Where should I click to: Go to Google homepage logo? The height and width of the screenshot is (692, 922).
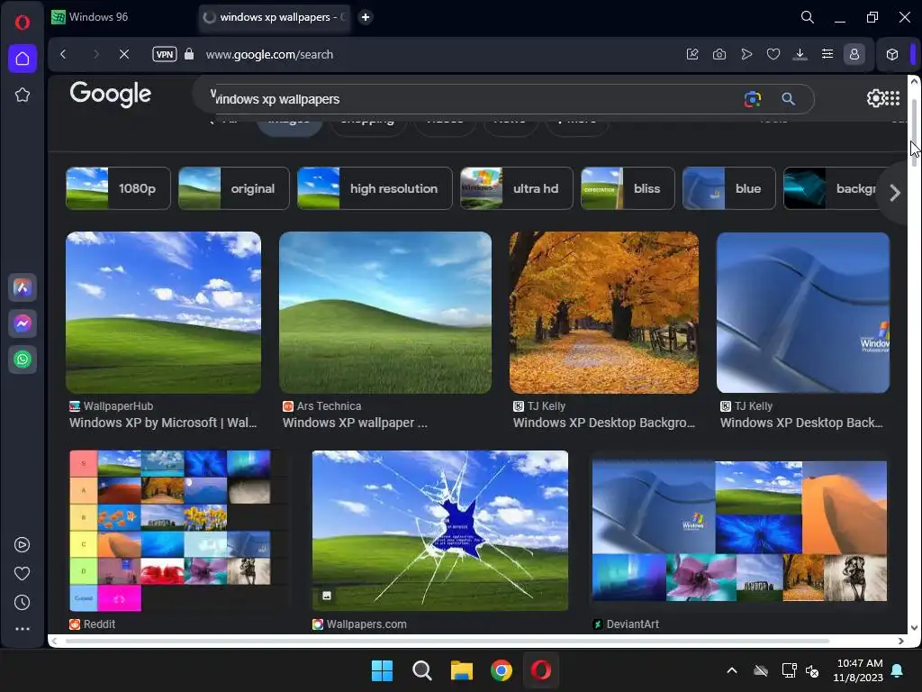111,94
